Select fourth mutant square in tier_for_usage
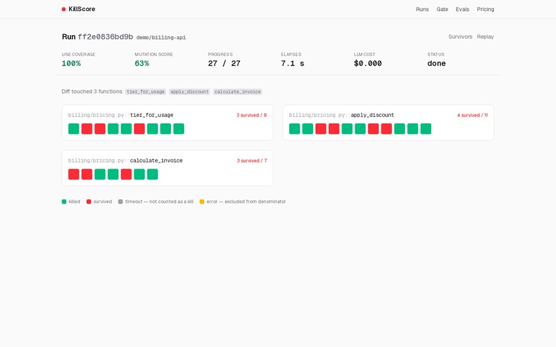The image size is (556, 347). pyautogui.click(x=113, y=129)
